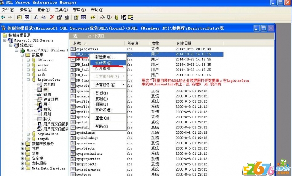This screenshot has width=292, height=176.
Task: Click the New Login toolbar icon
Action: pyautogui.click(x=123, y=18)
